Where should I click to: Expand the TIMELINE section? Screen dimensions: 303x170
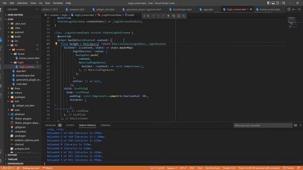[23, 160]
